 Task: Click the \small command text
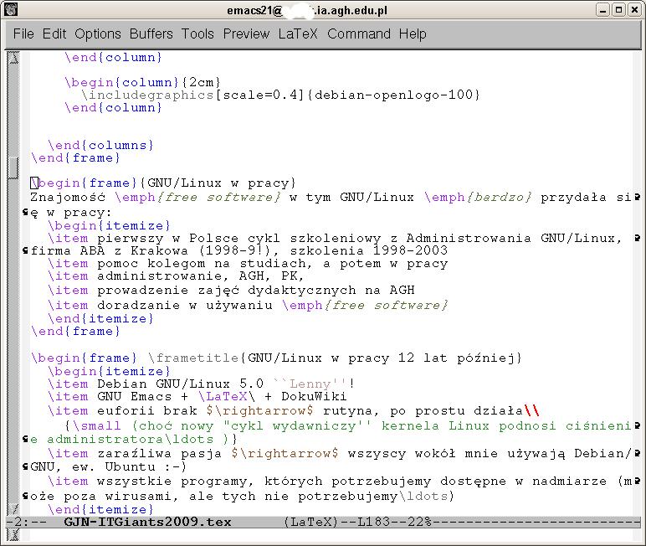click(x=97, y=426)
